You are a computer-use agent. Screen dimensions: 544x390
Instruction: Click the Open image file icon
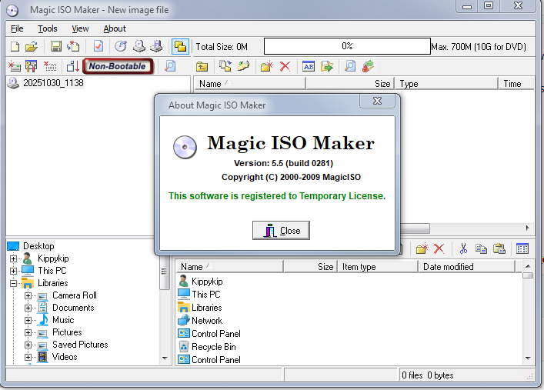32,46
